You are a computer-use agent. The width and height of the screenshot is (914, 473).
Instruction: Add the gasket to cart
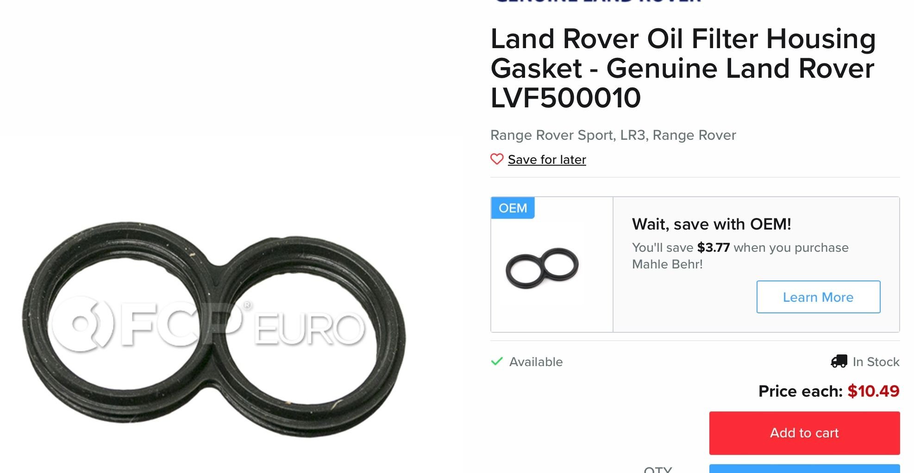[x=804, y=433]
